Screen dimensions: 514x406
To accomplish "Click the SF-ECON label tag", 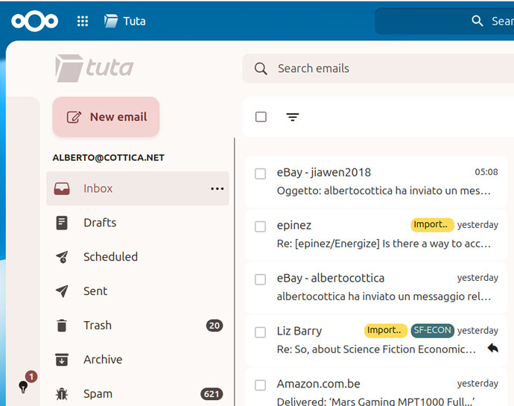I will coord(432,330).
